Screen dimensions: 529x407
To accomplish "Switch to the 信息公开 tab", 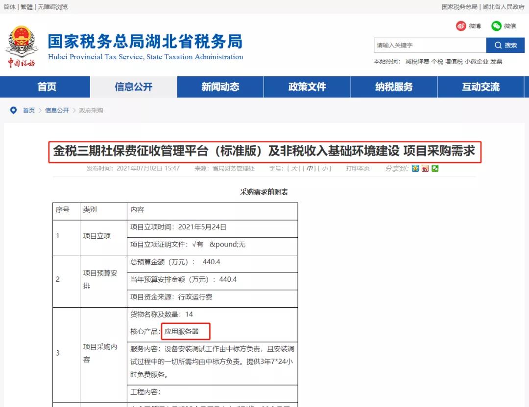I will (x=133, y=87).
